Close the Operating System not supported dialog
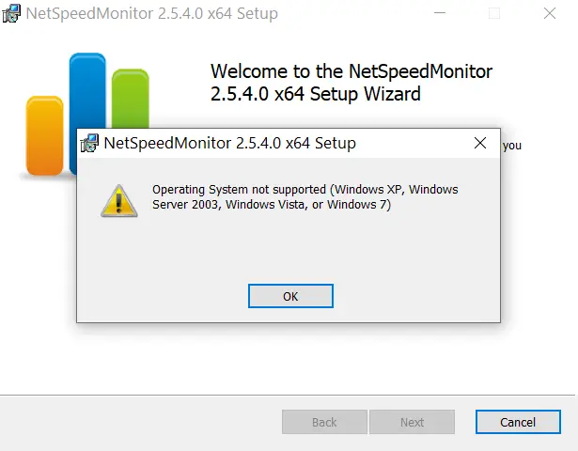The width and height of the screenshot is (578, 451). pyautogui.click(x=480, y=143)
